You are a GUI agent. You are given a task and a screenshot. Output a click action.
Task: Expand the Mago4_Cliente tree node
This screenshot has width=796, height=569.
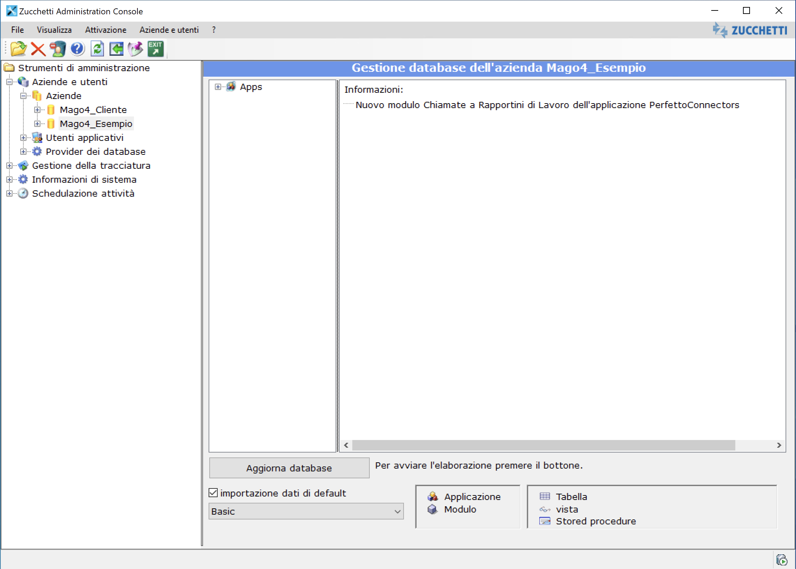pyautogui.click(x=37, y=110)
